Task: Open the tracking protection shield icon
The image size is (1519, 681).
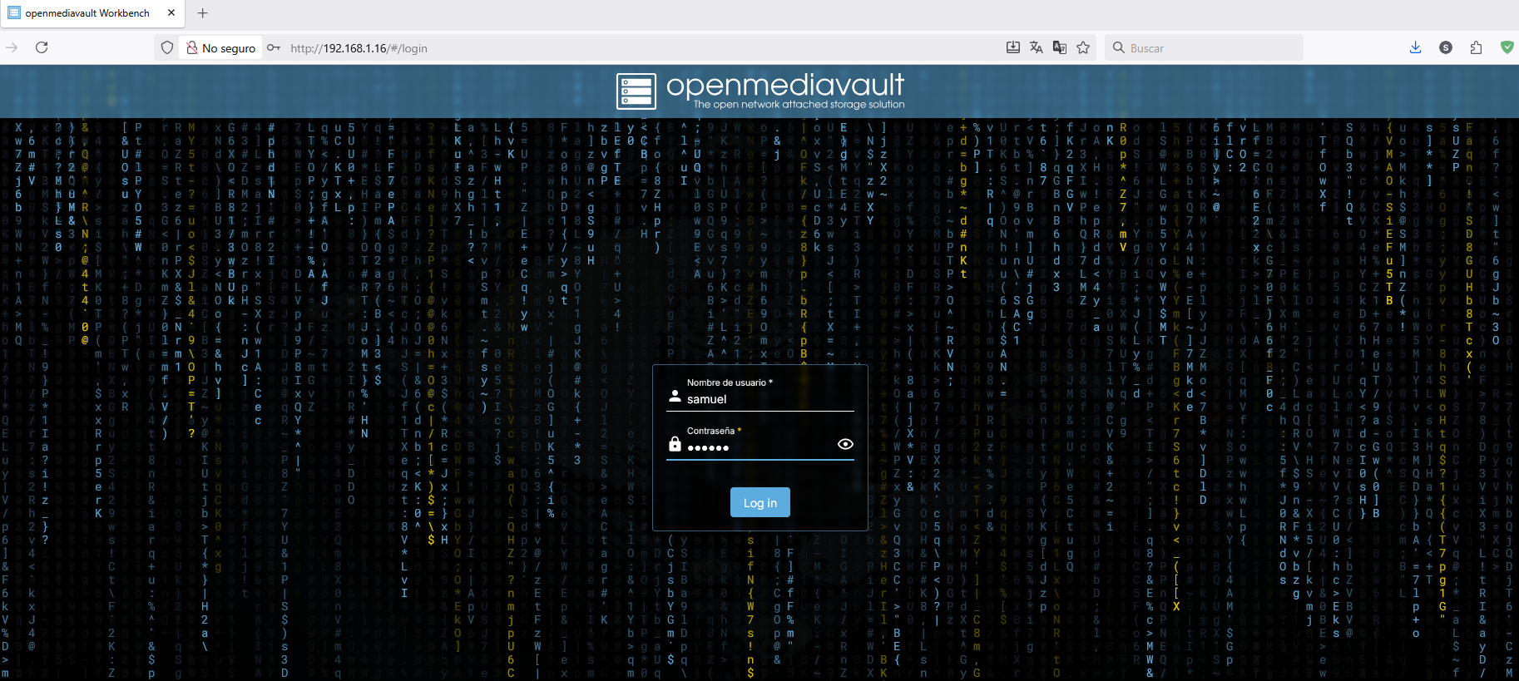Action: coord(167,47)
